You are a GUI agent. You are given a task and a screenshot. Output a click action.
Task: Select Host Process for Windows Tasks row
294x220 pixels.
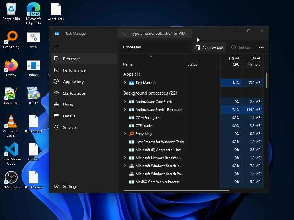coord(191,142)
